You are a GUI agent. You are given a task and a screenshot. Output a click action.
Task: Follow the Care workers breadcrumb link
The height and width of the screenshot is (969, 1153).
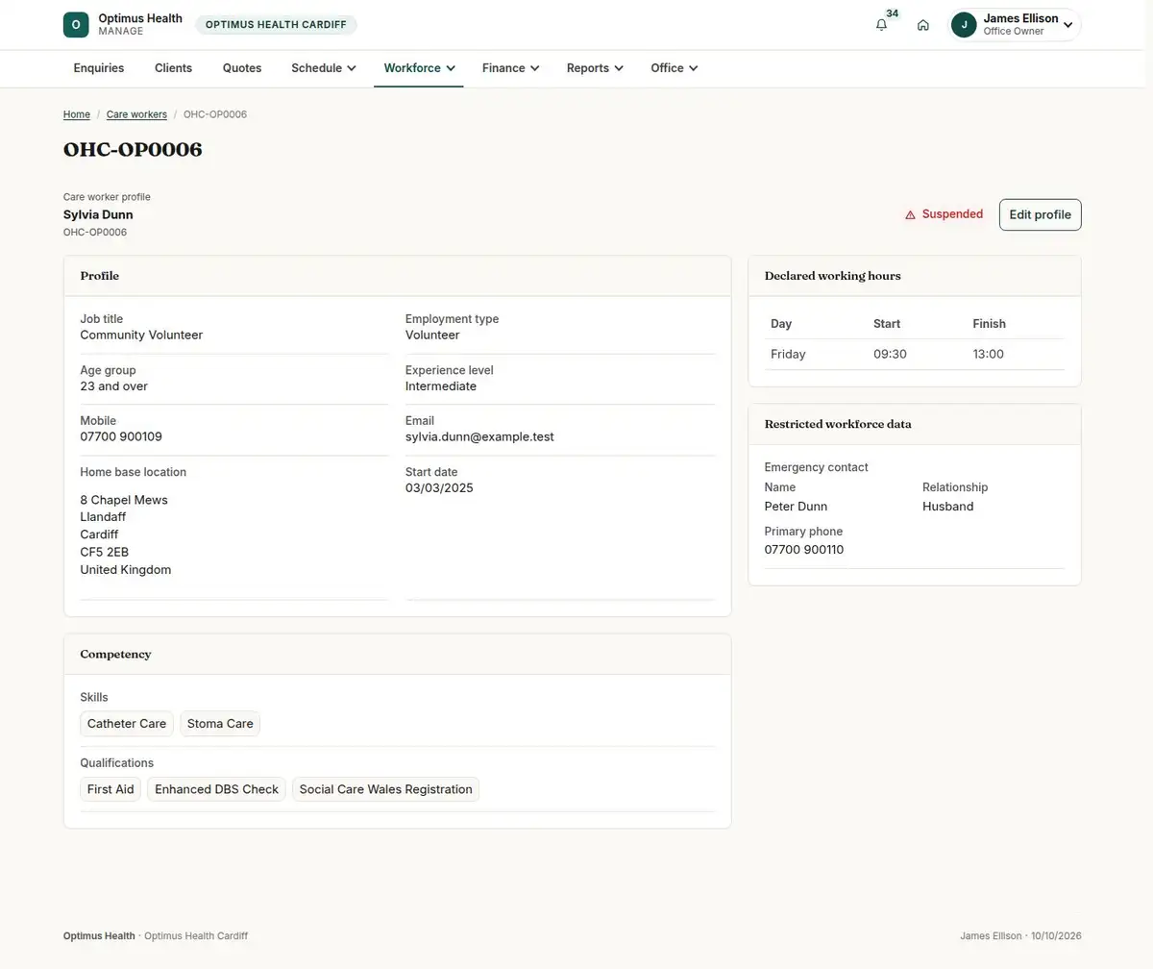tap(136, 114)
